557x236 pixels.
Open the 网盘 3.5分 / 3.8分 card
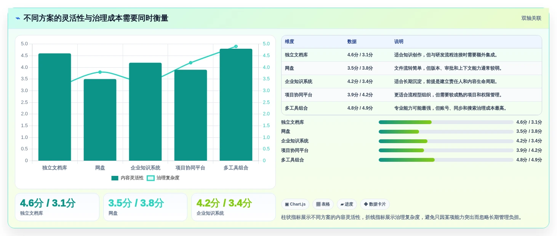pos(145,207)
